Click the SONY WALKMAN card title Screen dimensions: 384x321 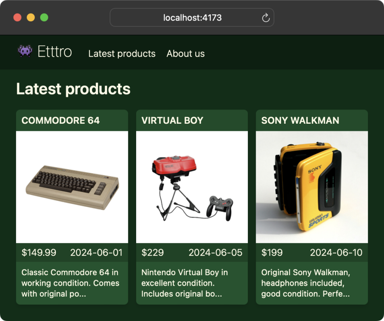click(301, 121)
